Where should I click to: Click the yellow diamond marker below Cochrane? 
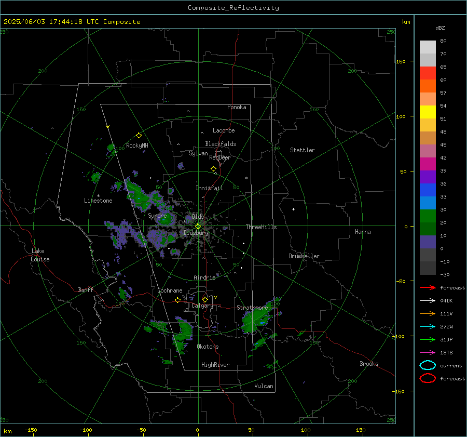click(x=177, y=300)
